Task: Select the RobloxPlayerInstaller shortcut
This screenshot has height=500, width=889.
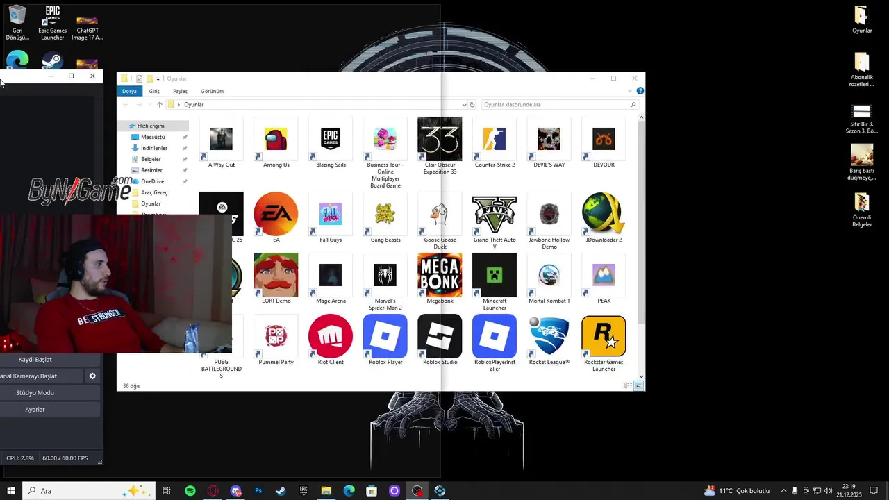Action: point(495,344)
